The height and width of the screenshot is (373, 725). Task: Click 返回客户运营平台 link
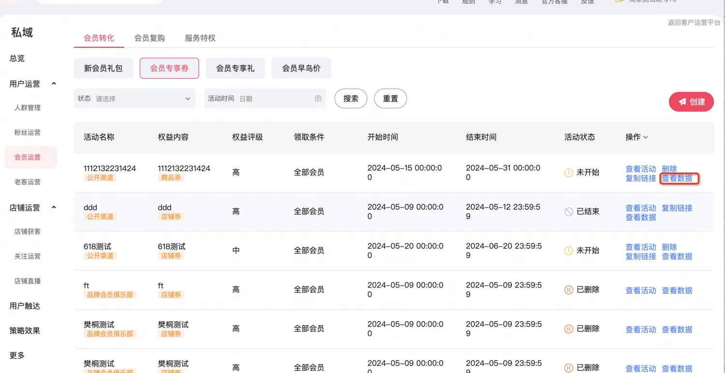tap(694, 23)
